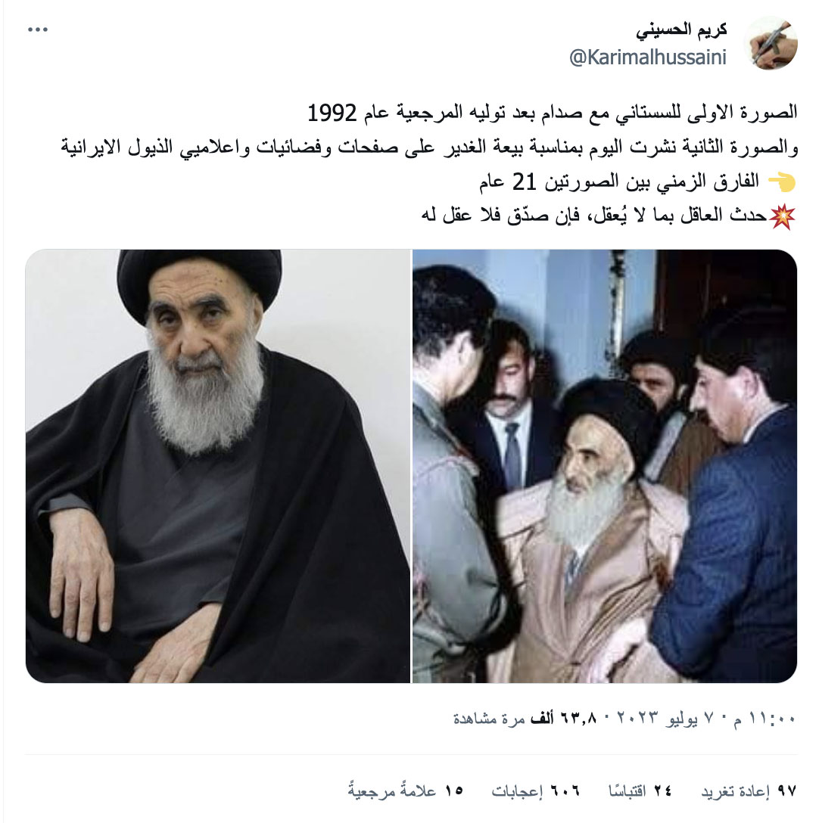The width and height of the screenshot is (819, 823).
Task: Click the pointing hand emoji in the tweet
Action: pyautogui.click(x=782, y=182)
